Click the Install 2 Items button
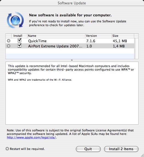The height and width of the screenshot is (157, 144). pos(121,149)
